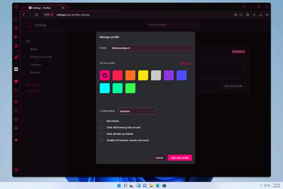Click the Cancel button
This screenshot has width=283, height=189.
[159, 158]
